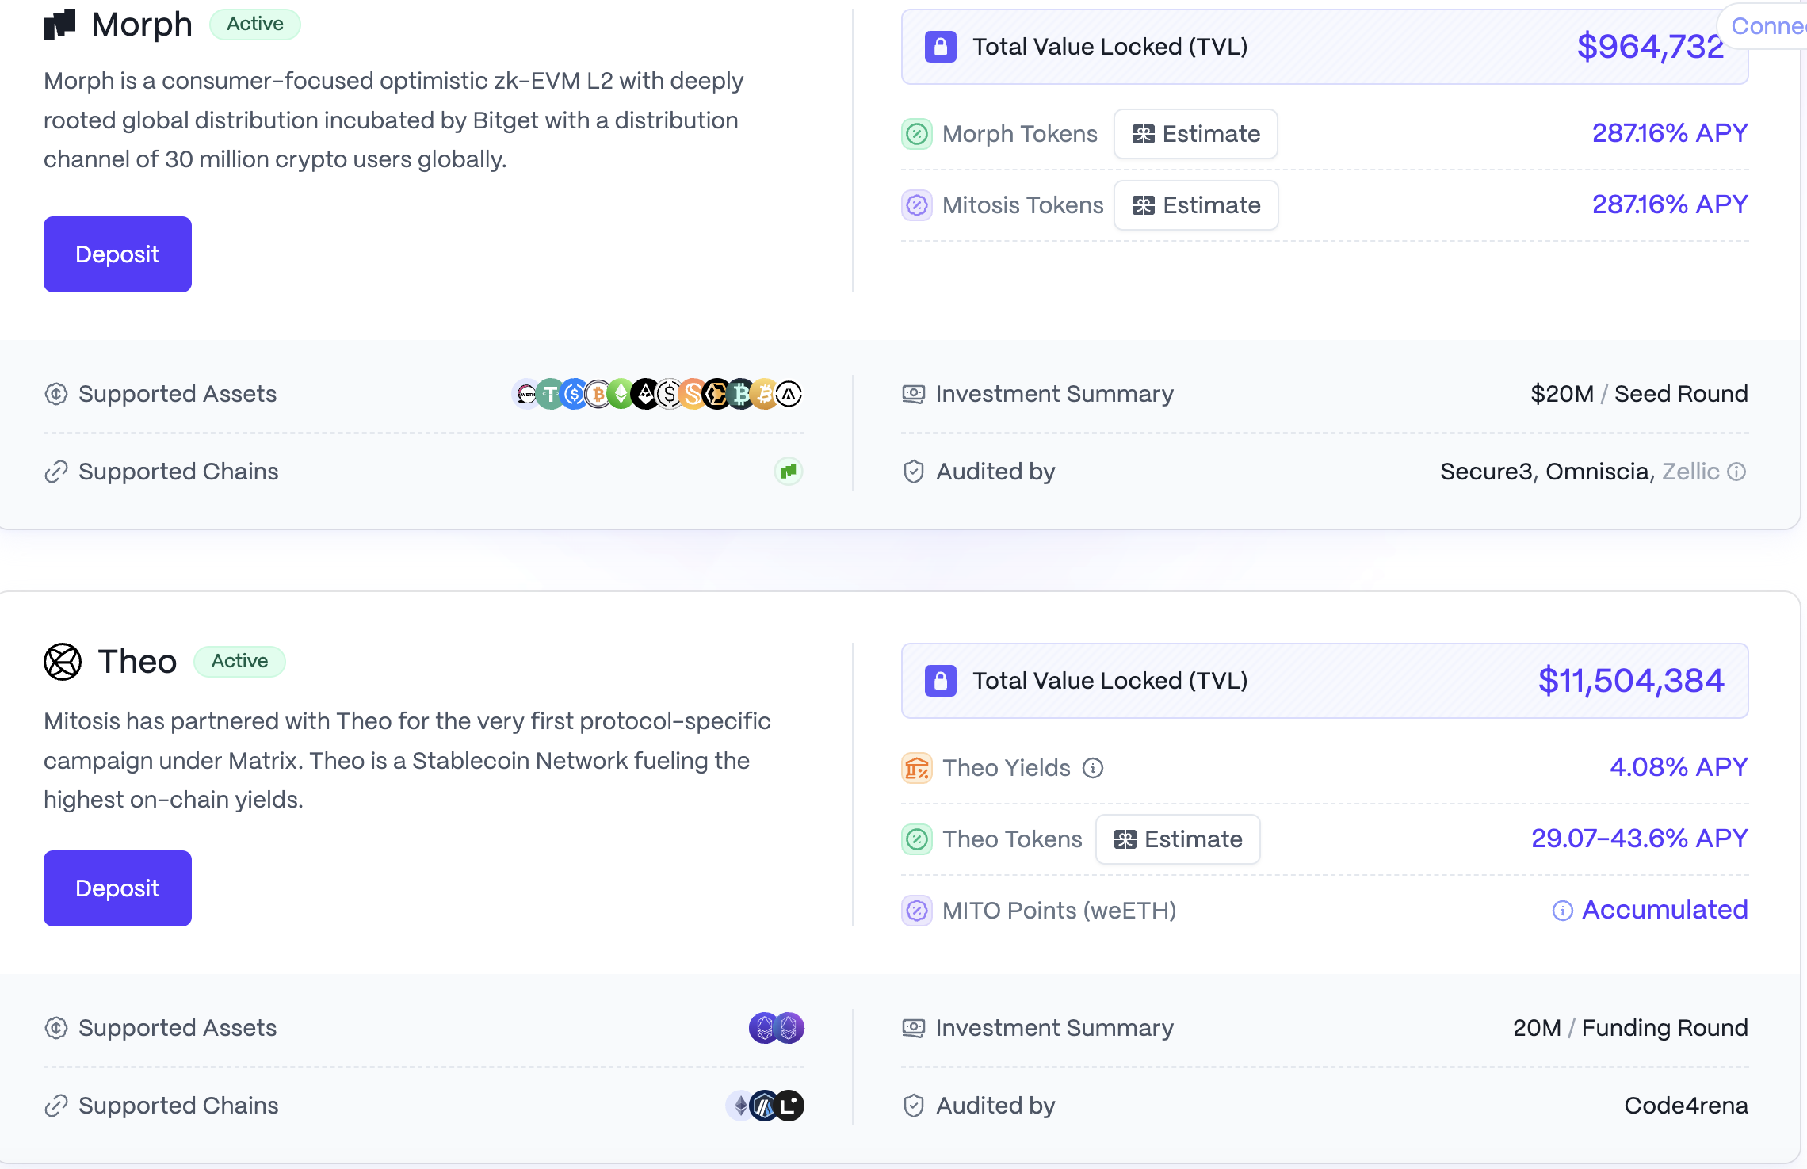
Task: Click the 4.08% APY value
Action: [1679, 767]
